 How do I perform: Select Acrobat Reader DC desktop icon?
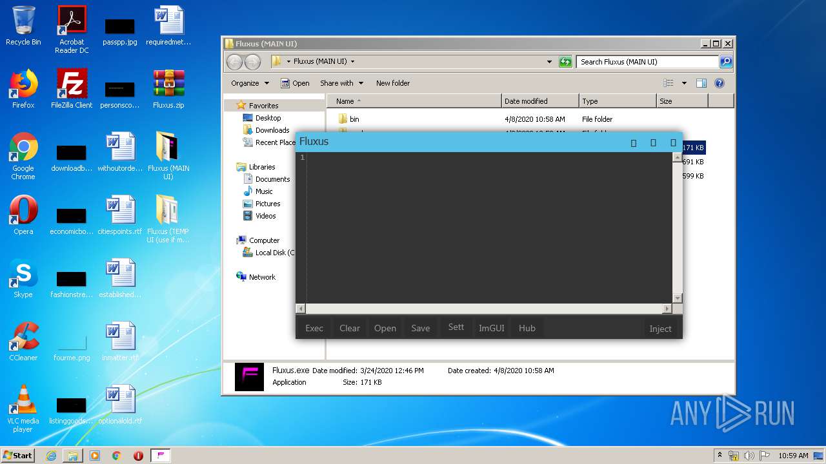(x=72, y=29)
